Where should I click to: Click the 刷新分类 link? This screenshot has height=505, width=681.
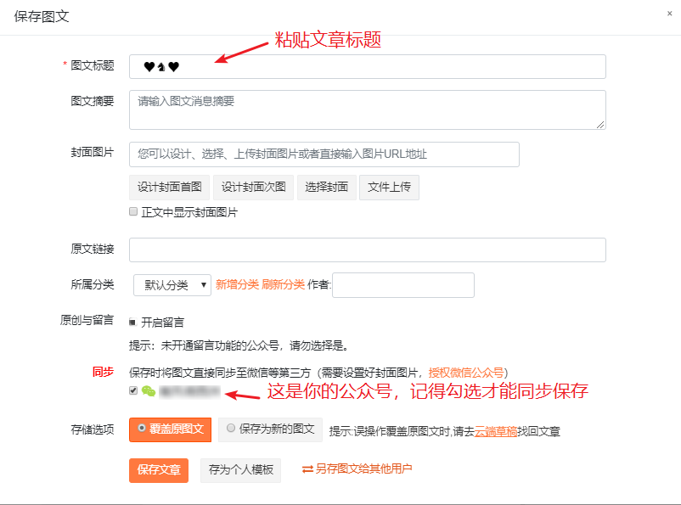pos(283,285)
